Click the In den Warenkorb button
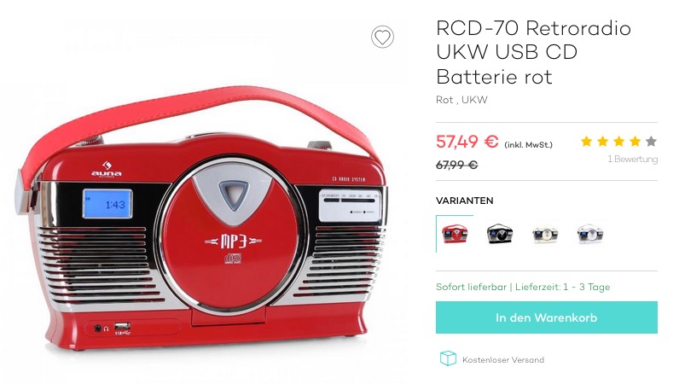The width and height of the screenshot is (679, 384). [547, 317]
